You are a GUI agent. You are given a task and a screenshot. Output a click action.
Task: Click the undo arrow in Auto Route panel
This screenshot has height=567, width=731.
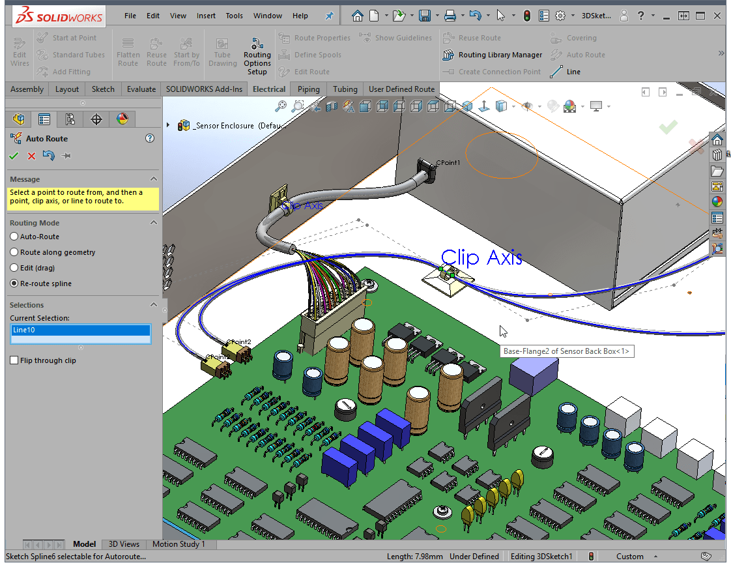click(48, 155)
